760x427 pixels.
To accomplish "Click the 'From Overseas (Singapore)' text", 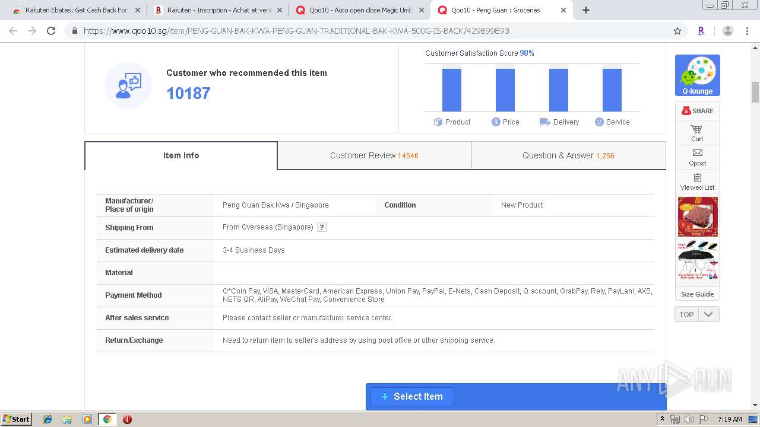I will point(268,227).
